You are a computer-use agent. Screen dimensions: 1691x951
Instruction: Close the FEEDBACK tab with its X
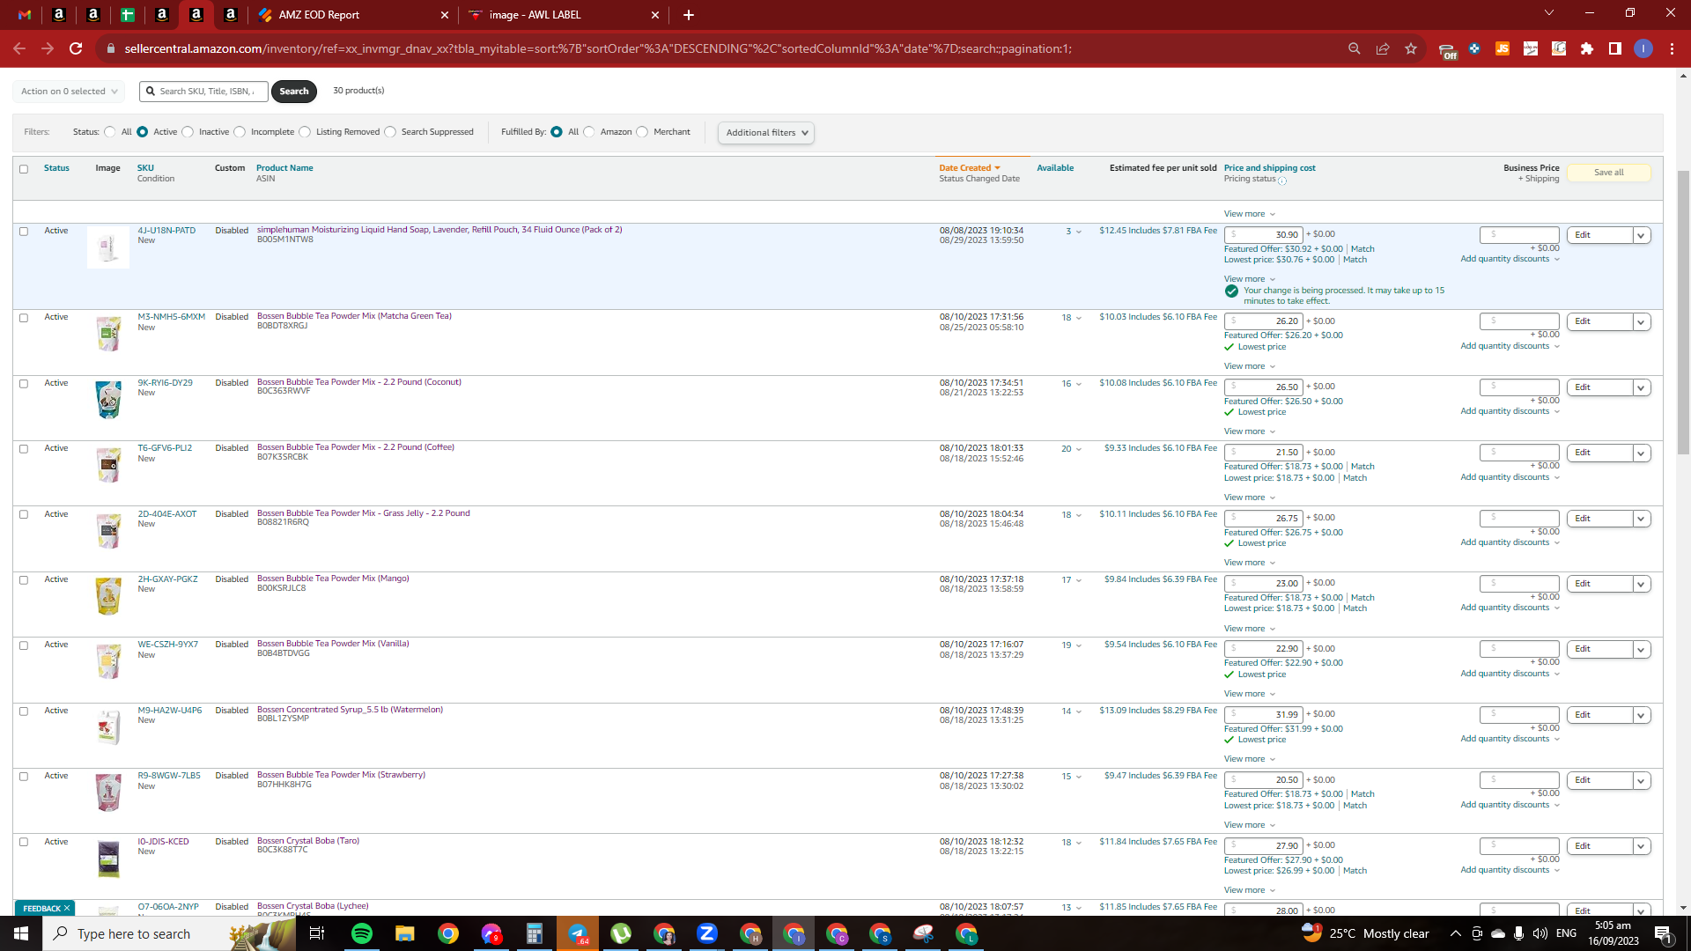67,908
